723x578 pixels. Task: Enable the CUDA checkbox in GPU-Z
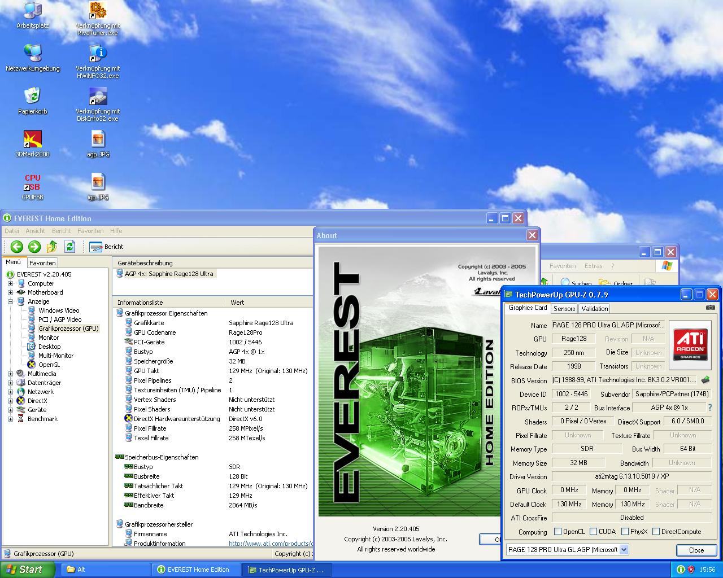tap(593, 531)
